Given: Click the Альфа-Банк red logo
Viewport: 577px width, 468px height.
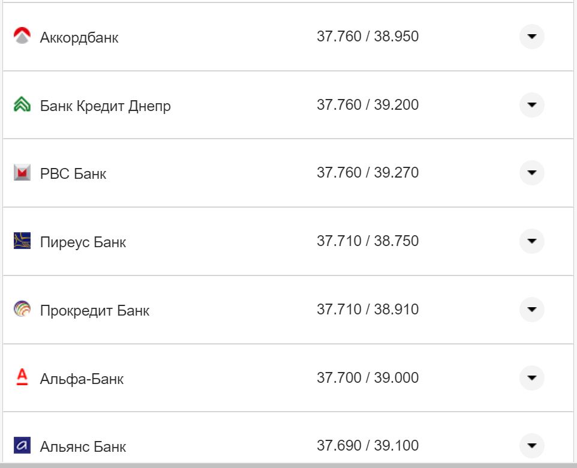Looking at the screenshot, I should tap(22, 377).
